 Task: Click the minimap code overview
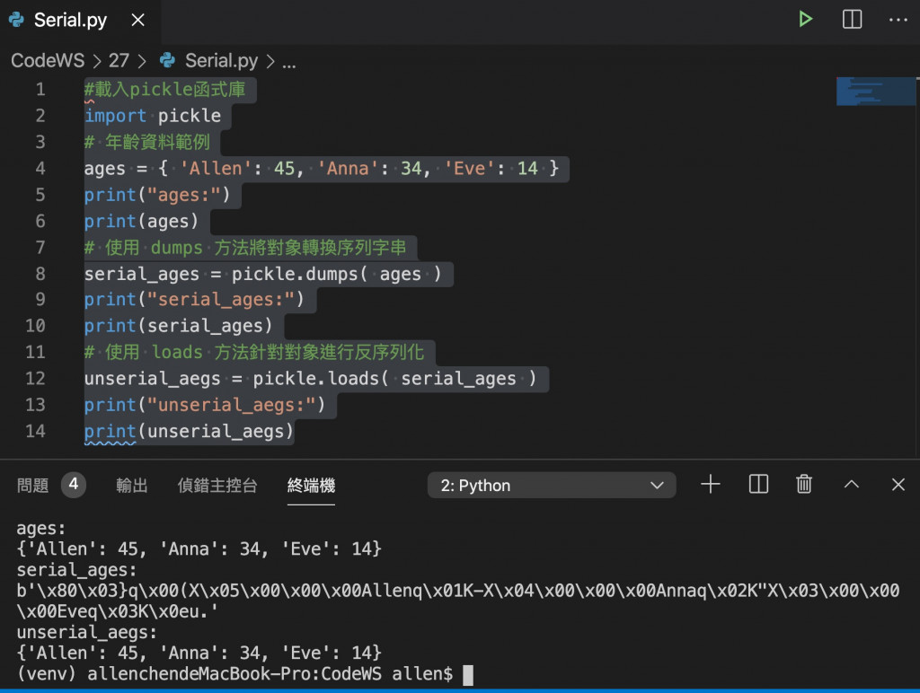click(x=875, y=92)
